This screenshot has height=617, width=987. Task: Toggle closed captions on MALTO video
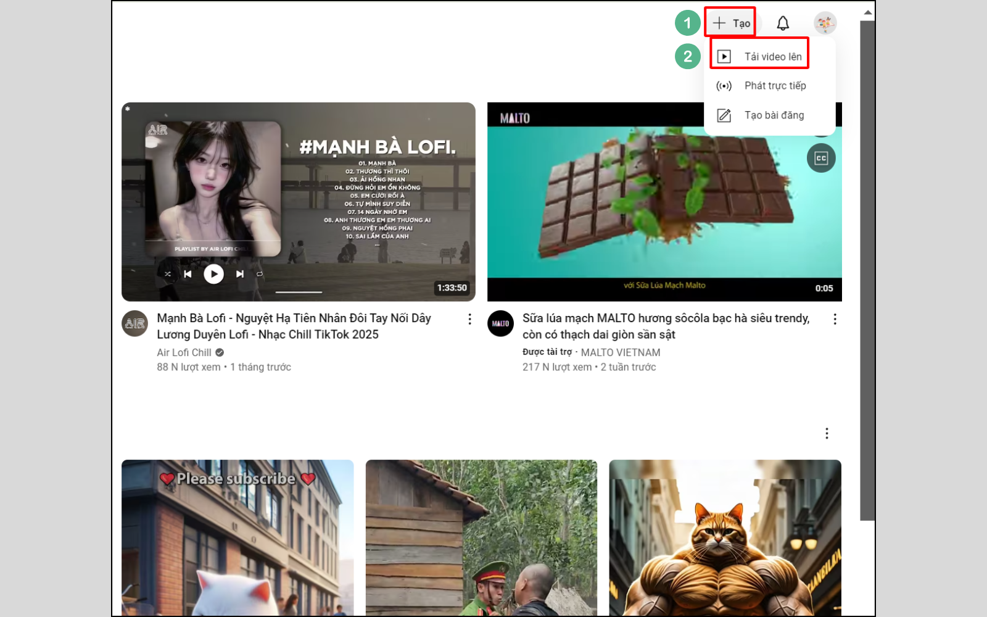[x=821, y=159]
